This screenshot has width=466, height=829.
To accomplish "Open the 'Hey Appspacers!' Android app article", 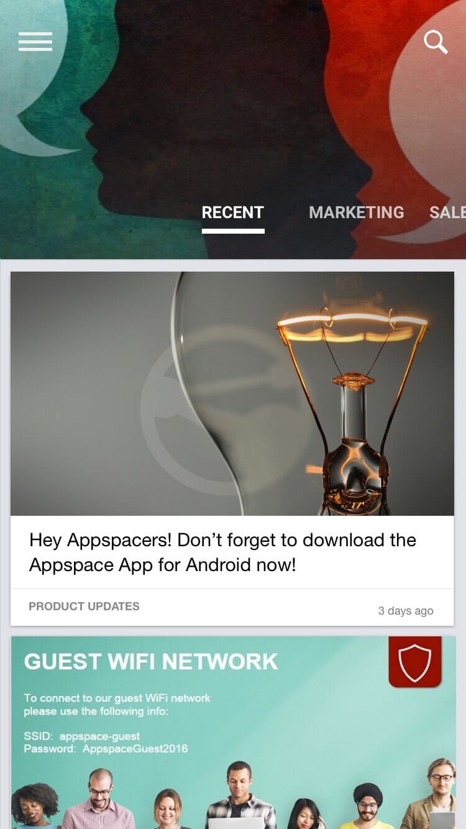I will pos(222,552).
